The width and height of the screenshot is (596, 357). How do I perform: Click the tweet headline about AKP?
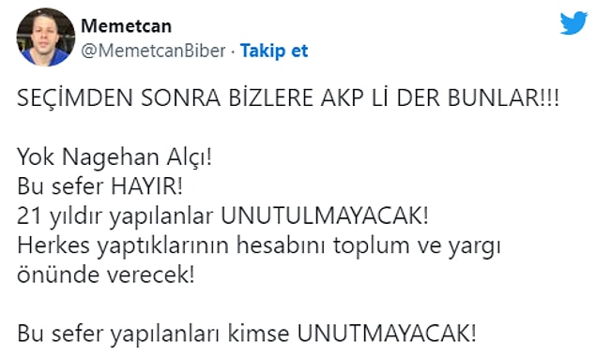click(288, 97)
